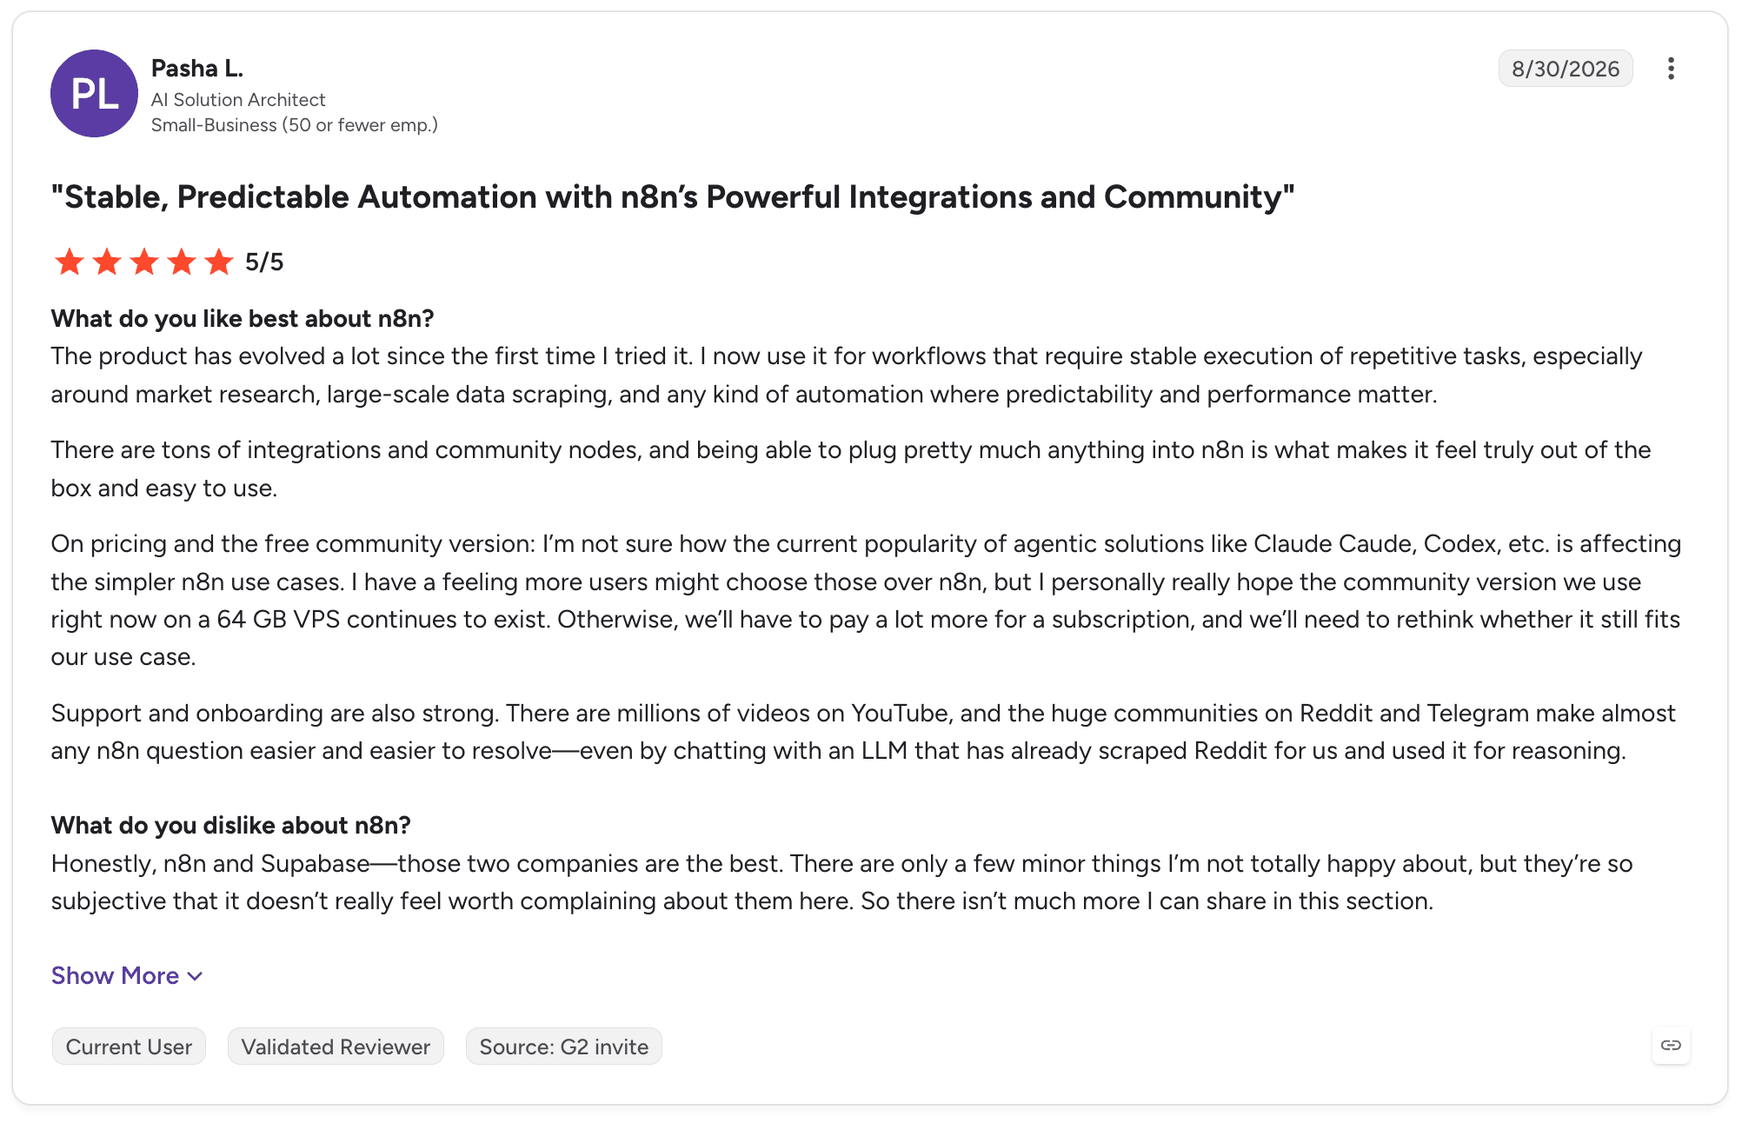Click the 8/30/2026 date badge

(1566, 69)
